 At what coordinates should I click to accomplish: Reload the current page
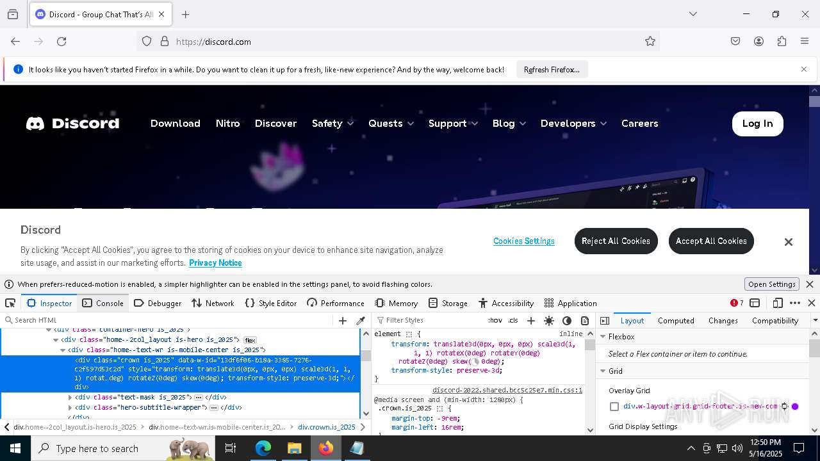(x=61, y=42)
